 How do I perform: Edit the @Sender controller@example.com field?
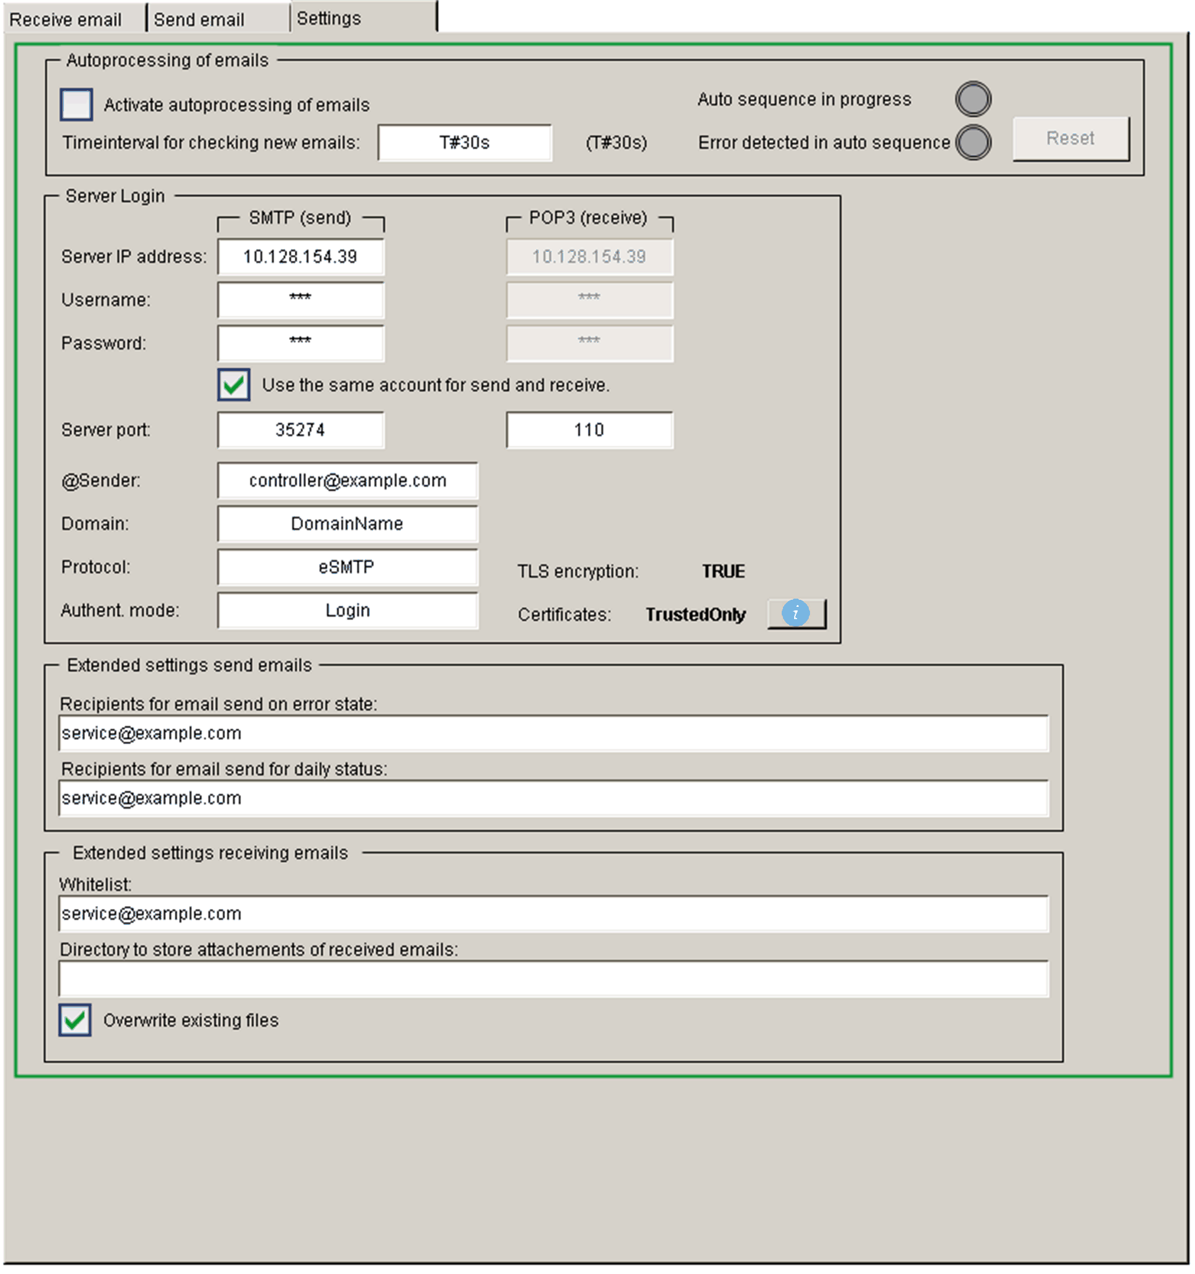point(348,481)
